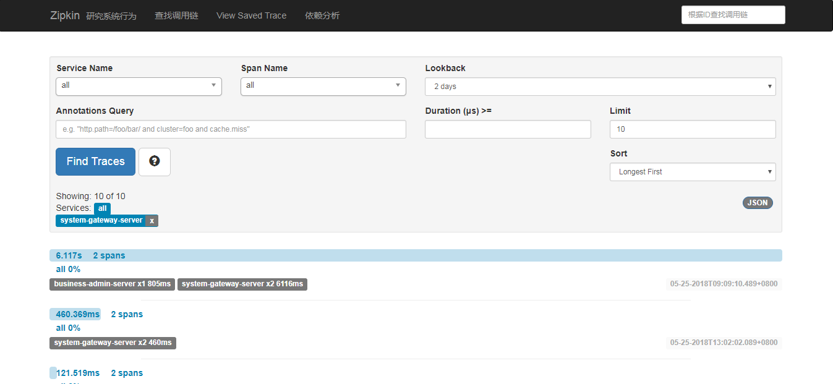Remove system-gateway-server filter with x
This screenshot has height=384, width=833.
(x=152, y=221)
